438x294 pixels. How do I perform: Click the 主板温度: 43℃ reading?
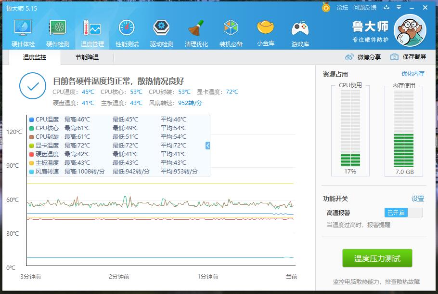[x=122, y=103]
